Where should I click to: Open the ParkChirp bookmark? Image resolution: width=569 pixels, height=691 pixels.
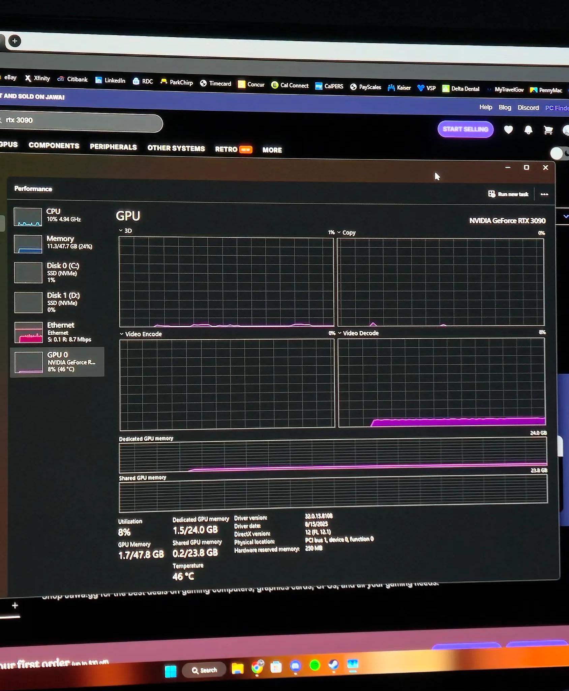pos(177,82)
